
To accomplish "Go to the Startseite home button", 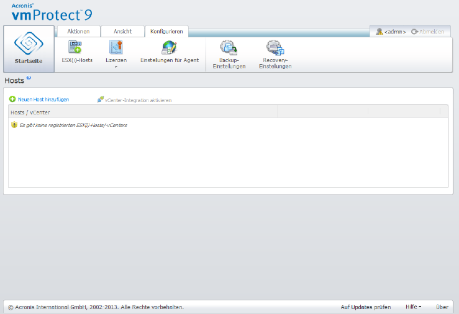I will click(29, 48).
